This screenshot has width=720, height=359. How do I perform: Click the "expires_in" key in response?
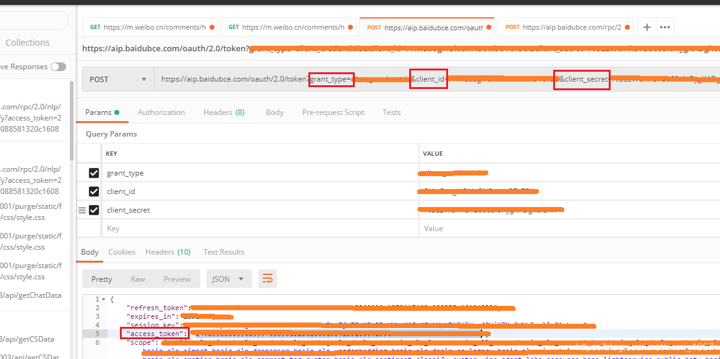coord(151,316)
